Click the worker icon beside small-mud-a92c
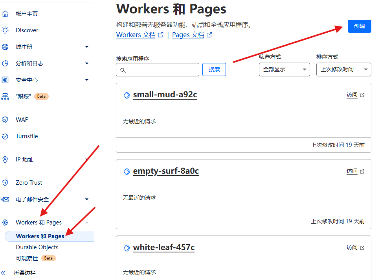Viewport: 380px width, 280px height. (x=127, y=95)
